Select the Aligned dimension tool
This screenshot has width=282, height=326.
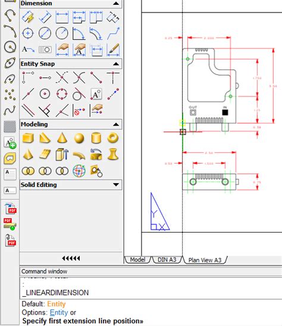tap(45, 17)
